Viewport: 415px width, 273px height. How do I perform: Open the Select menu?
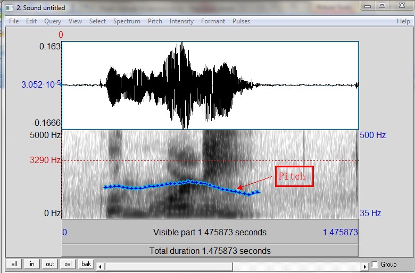[x=97, y=21]
